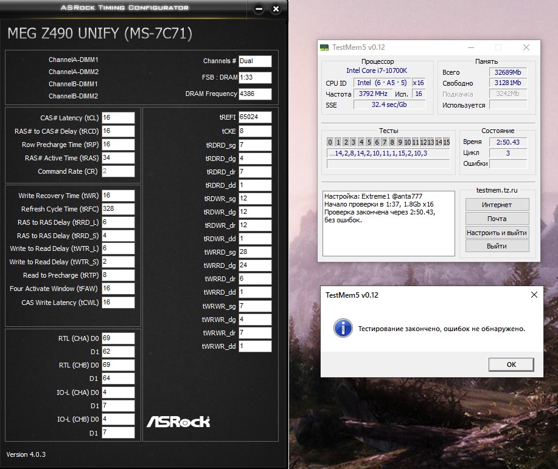Click the tWRRD_dg field showing 24

(255, 265)
